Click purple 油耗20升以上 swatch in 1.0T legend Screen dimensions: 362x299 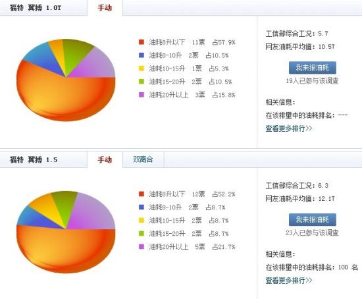142,95
